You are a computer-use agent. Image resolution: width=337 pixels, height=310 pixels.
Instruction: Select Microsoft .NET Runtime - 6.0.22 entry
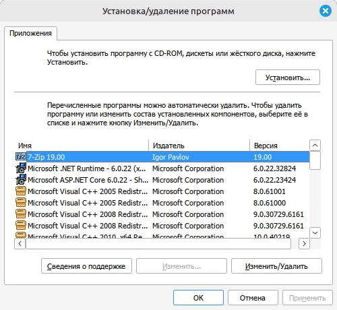click(86, 168)
